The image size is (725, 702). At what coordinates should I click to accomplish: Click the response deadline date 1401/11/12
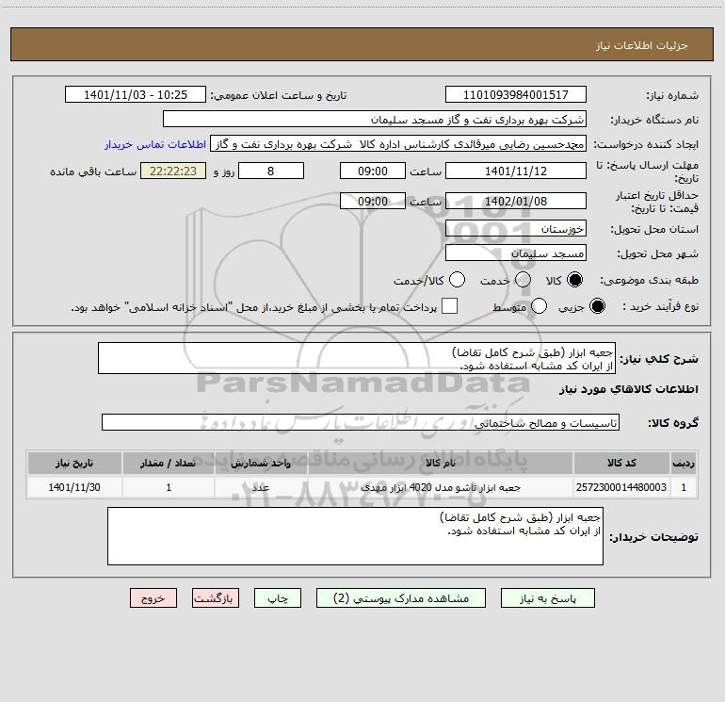[516, 171]
